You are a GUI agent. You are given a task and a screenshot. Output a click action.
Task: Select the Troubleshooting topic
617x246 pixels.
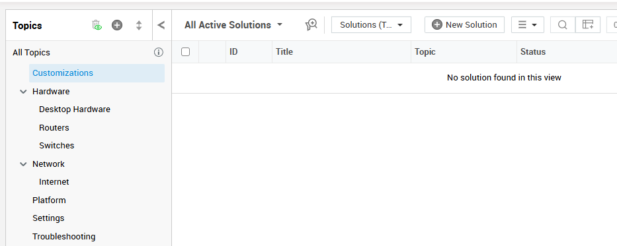pos(63,237)
